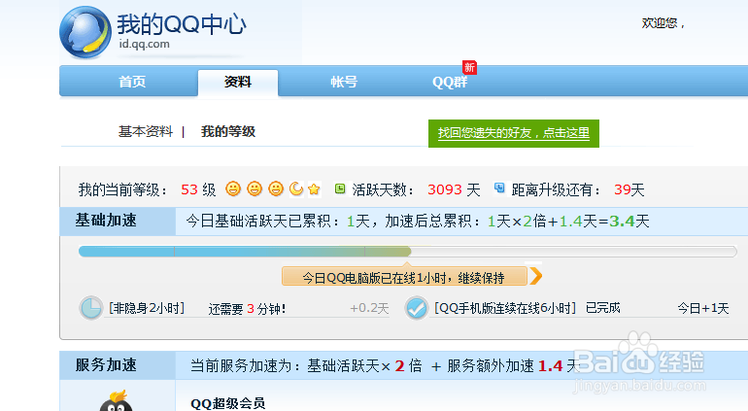This screenshot has width=748, height=411.
Task: Click the +0.2天 reward text
Action: click(x=370, y=308)
